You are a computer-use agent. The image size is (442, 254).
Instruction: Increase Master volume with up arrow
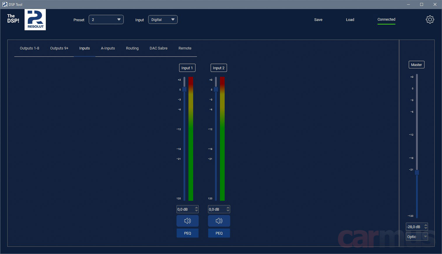coord(426,225)
